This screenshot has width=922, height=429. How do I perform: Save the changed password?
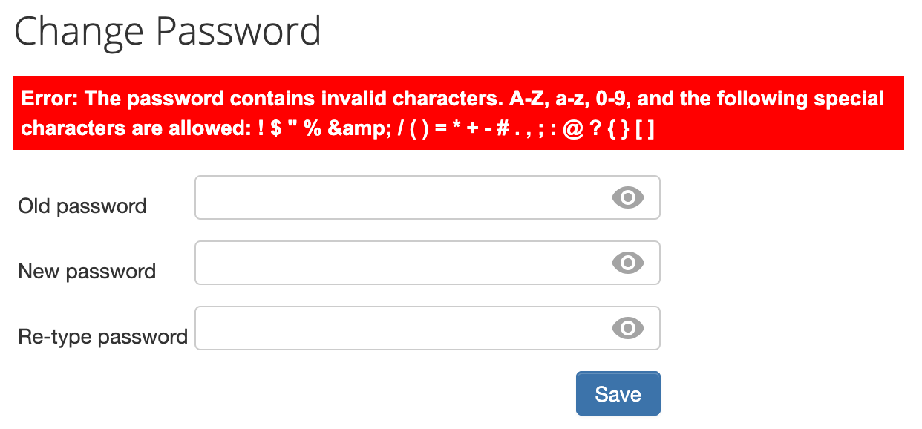click(x=618, y=393)
